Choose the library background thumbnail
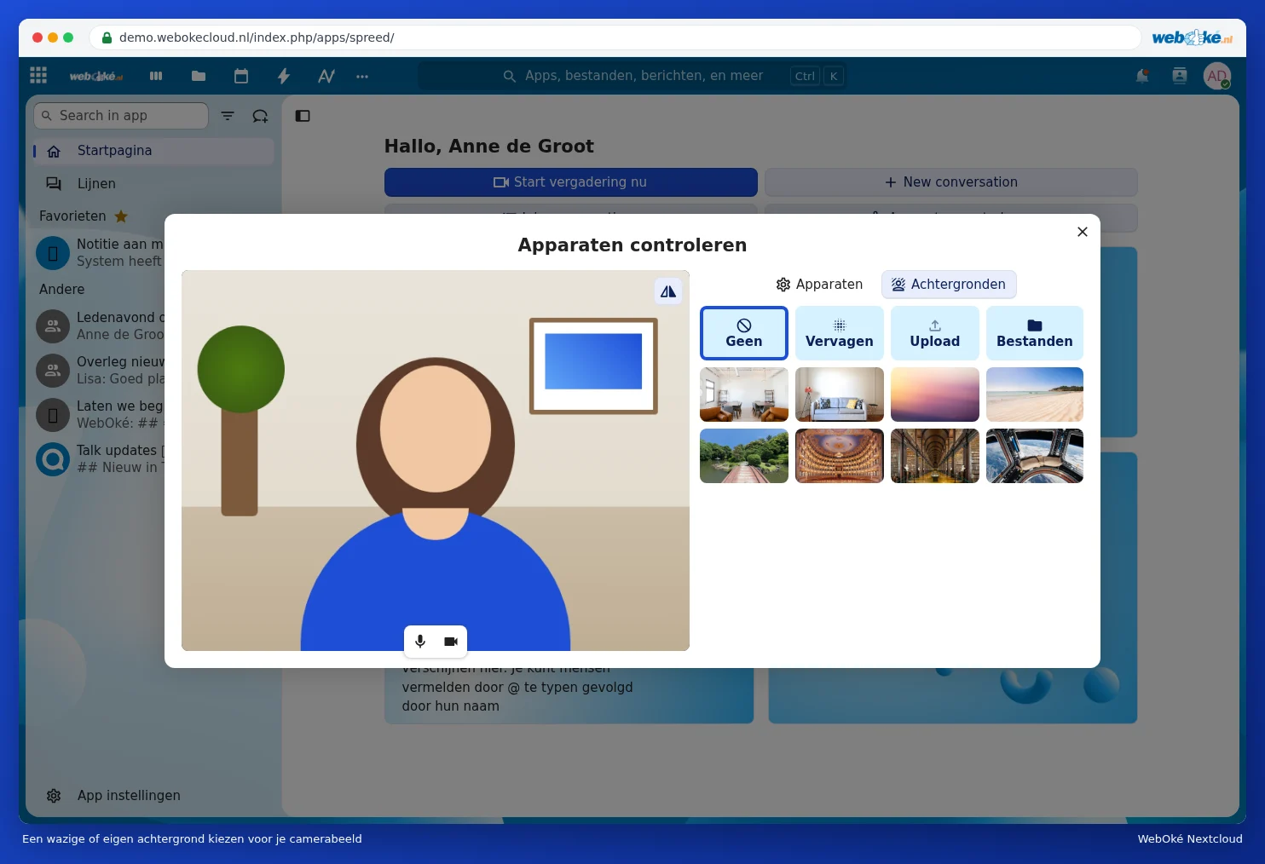This screenshot has height=864, width=1265. click(935, 456)
